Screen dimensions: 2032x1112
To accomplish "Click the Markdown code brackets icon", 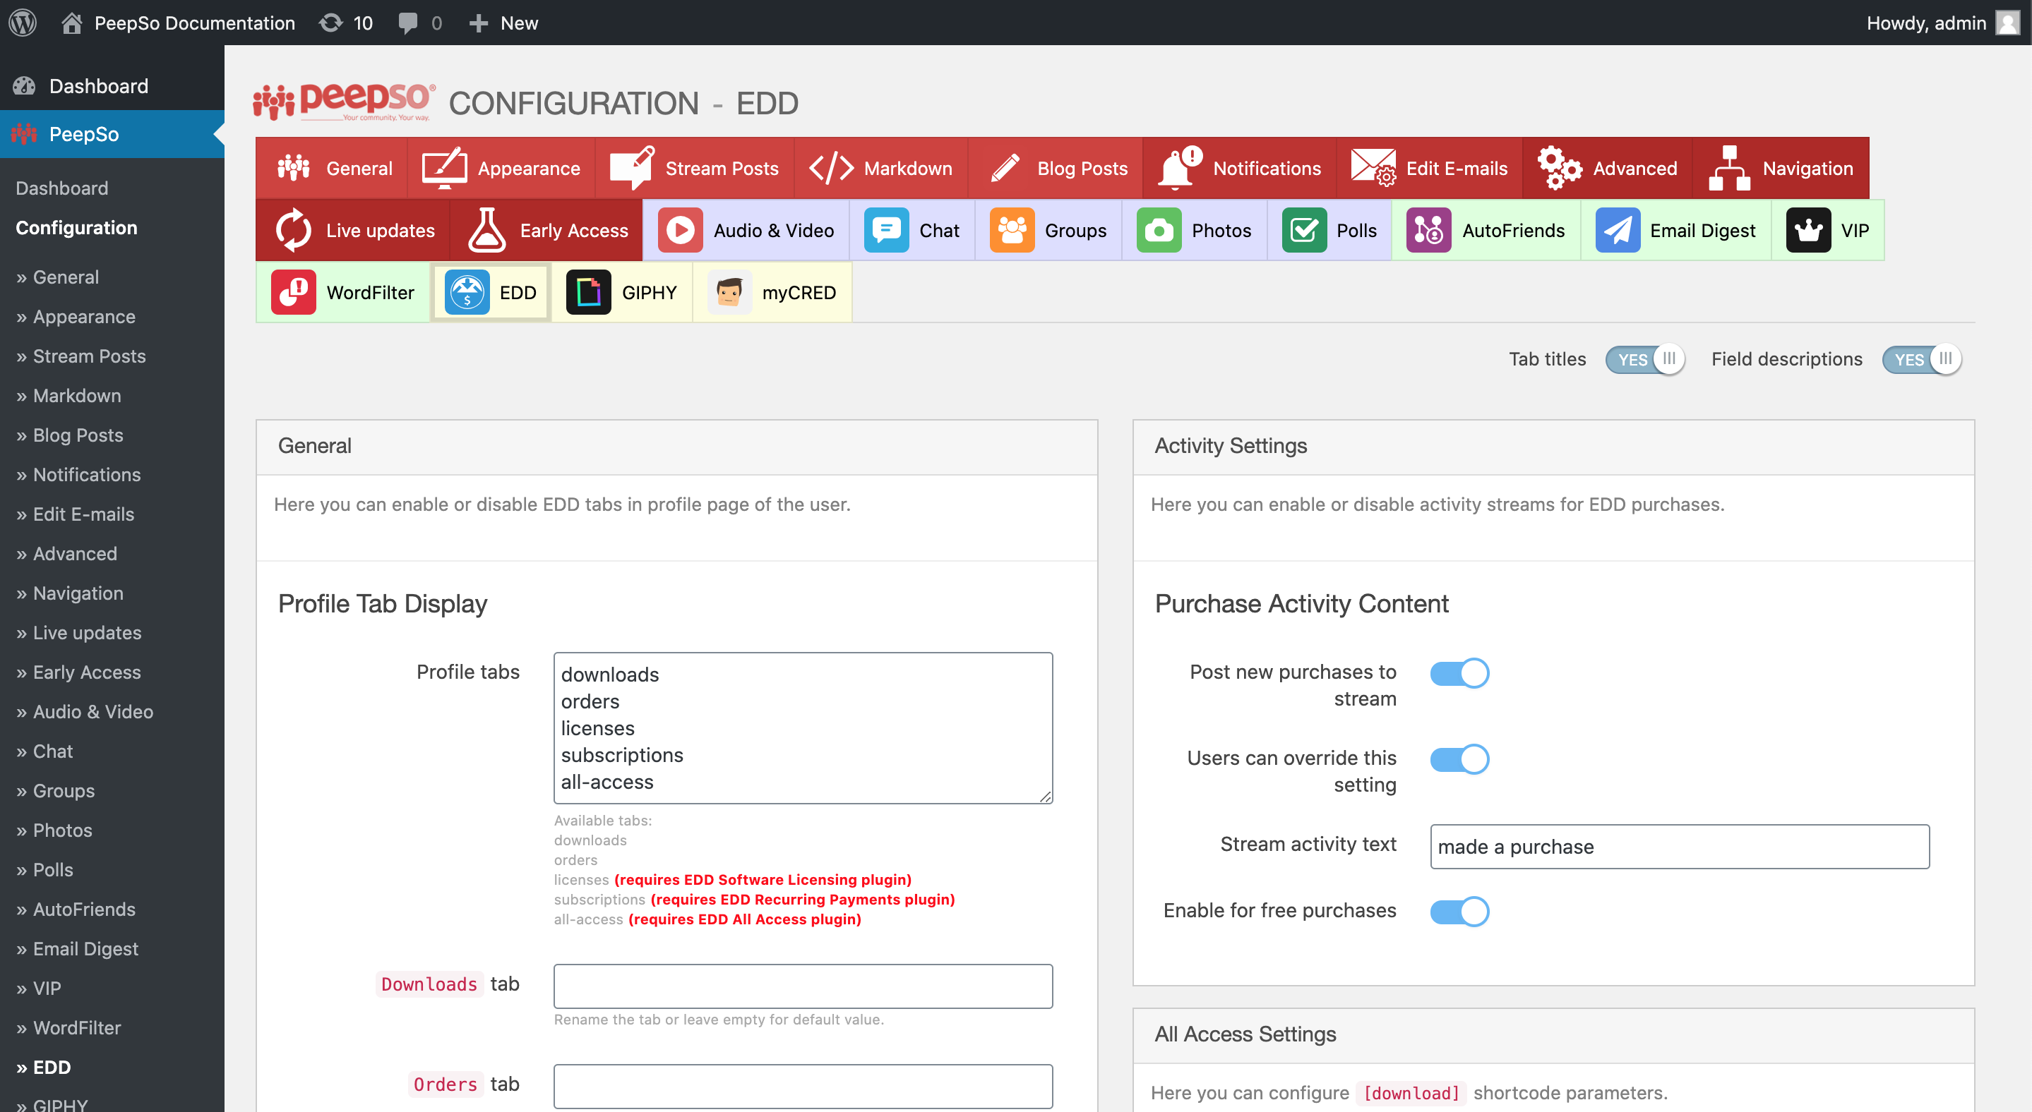I will [x=832, y=168].
